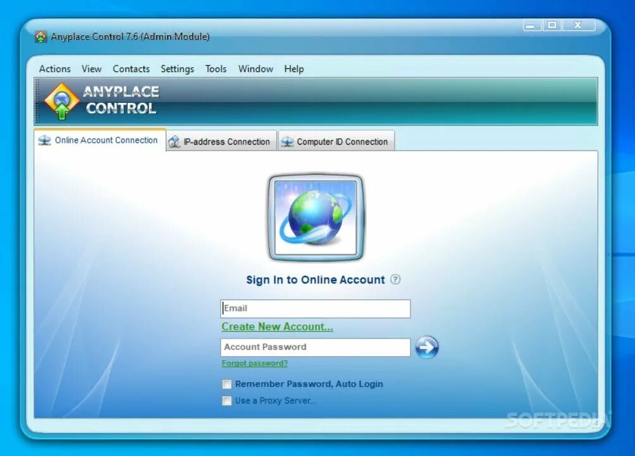Open the Actions menu
The width and height of the screenshot is (635, 456).
(x=54, y=69)
